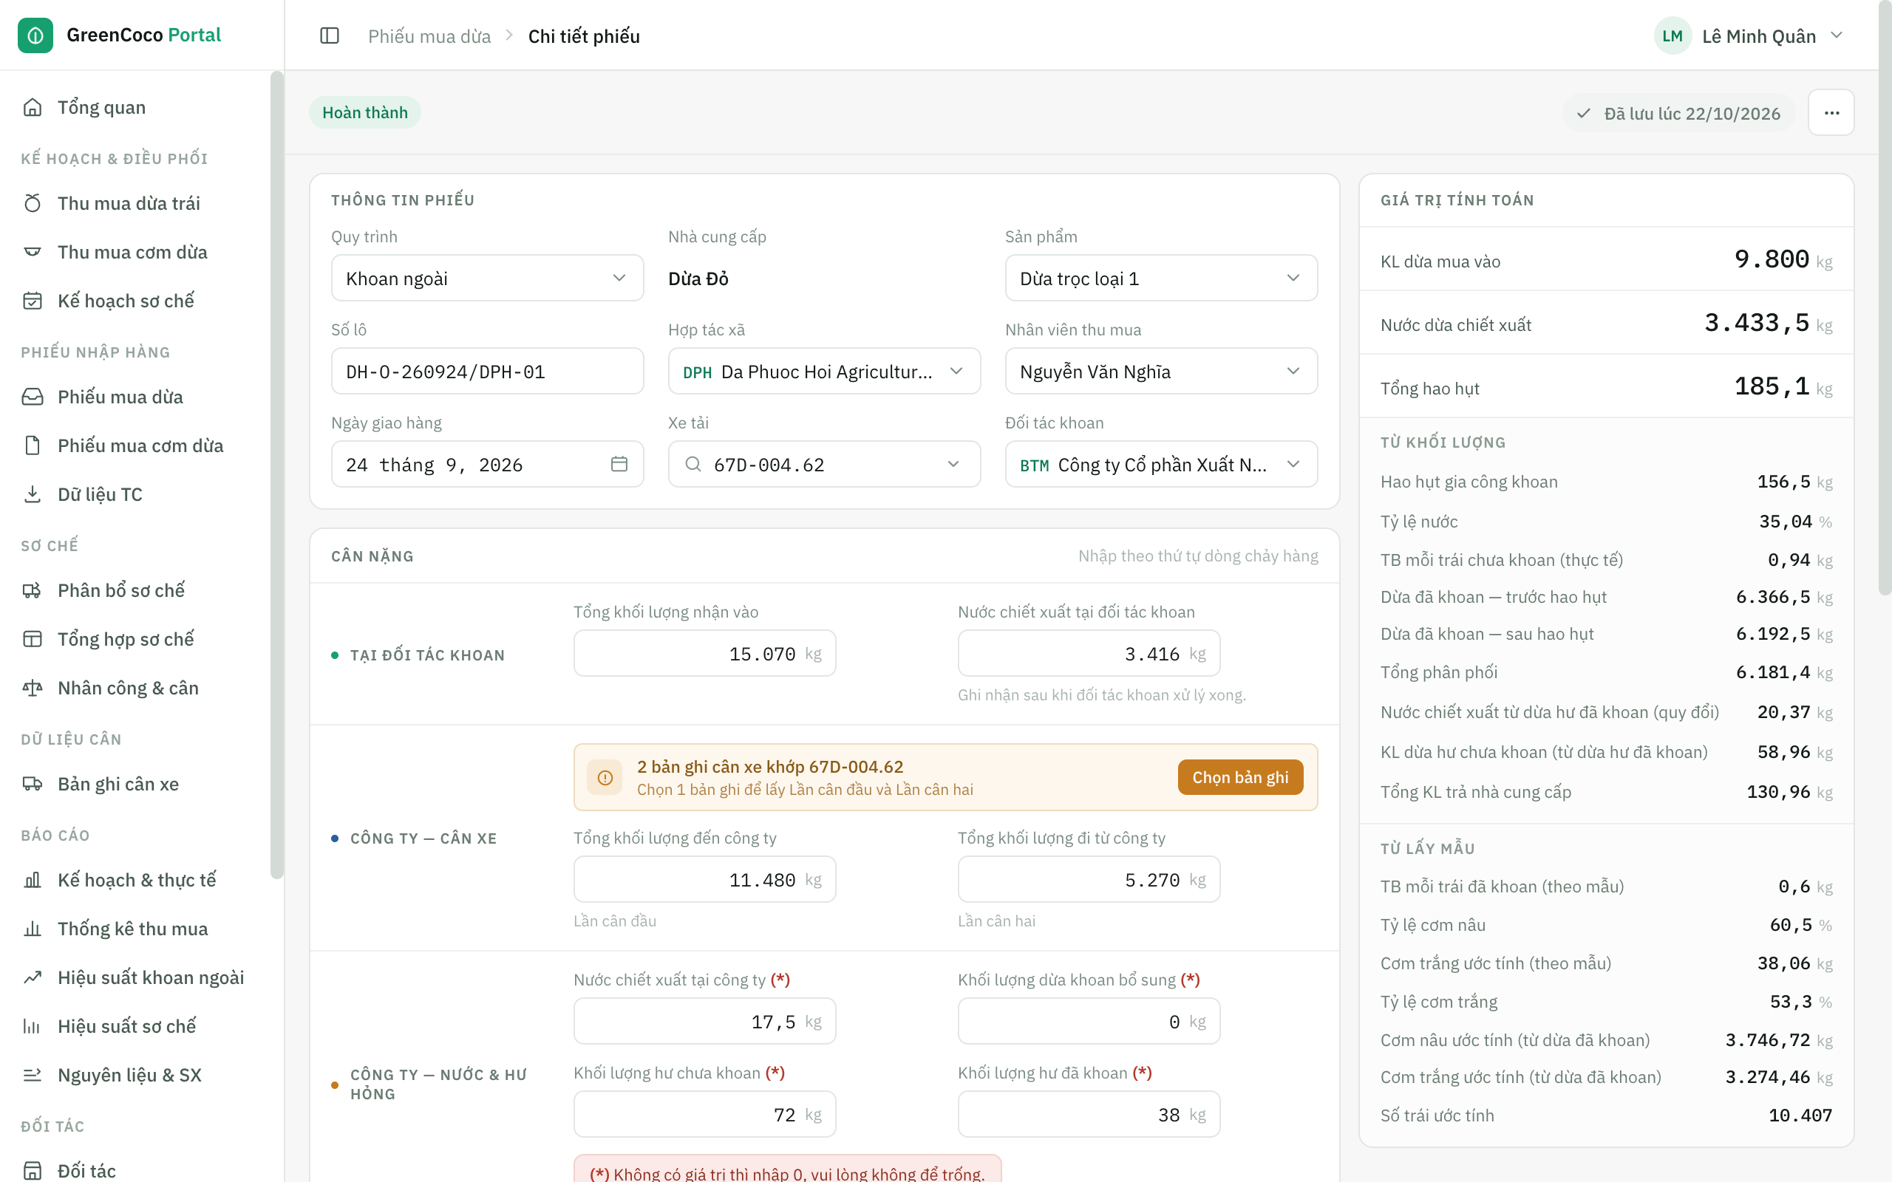Go to Phiếu mua cơm dừa page
Viewport: 1892px width, 1182px height.
click(140, 445)
